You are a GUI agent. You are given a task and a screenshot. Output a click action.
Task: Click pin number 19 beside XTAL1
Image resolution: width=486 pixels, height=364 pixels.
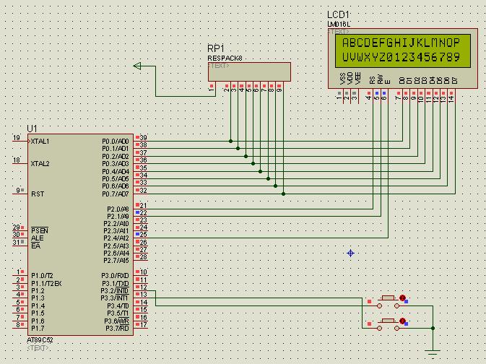click(16, 137)
